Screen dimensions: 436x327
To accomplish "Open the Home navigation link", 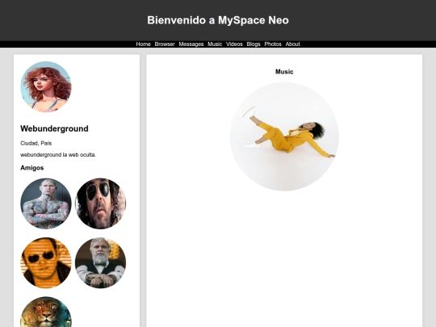I will [x=143, y=44].
